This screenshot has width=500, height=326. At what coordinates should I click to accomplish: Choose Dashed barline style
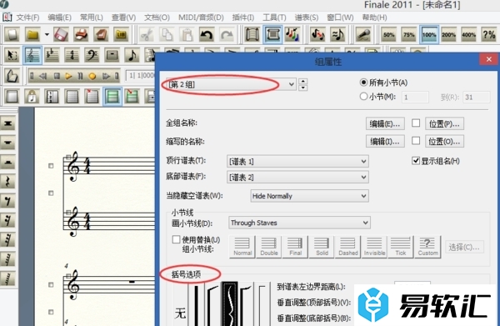pos(347,247)
